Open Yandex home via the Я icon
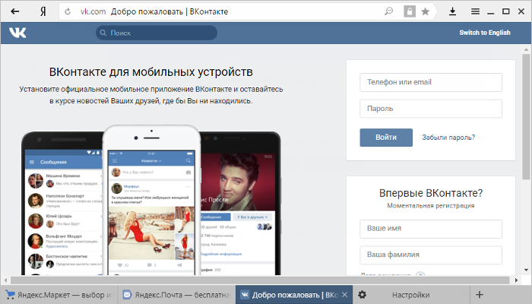The width and height of the screenshot is (532, 304). pyautogui.click(x=43, y=11)
